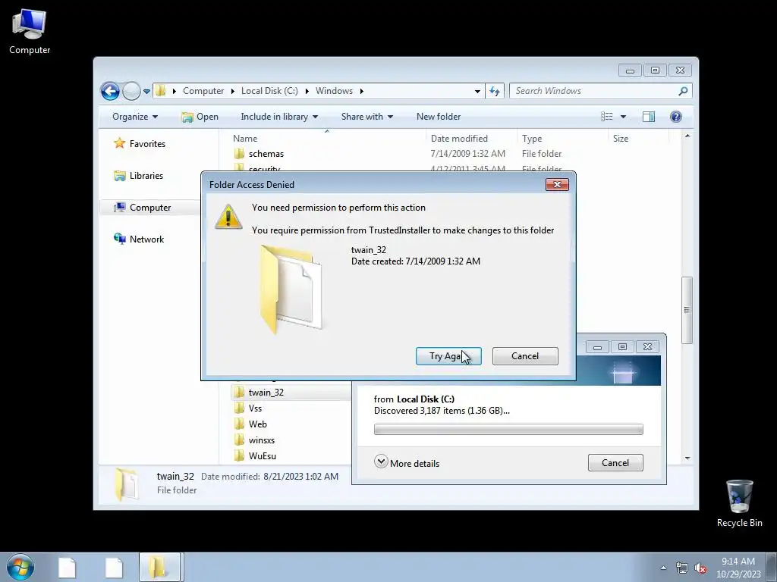Change your view icon
Image resolution: width=777 pixels, height=582 pixels.
(606, 116)
